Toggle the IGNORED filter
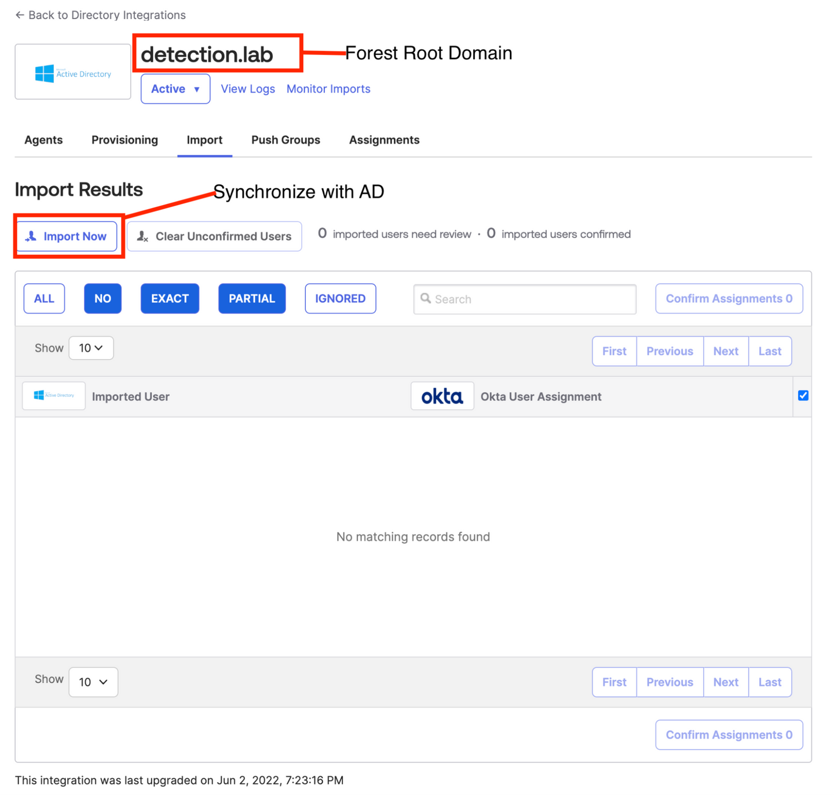 point(341,298)
